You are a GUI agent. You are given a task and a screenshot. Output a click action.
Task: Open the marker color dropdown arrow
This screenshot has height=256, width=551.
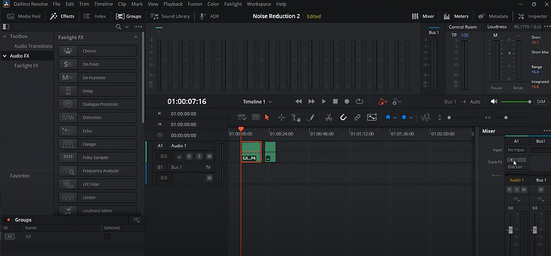(411, 118)
